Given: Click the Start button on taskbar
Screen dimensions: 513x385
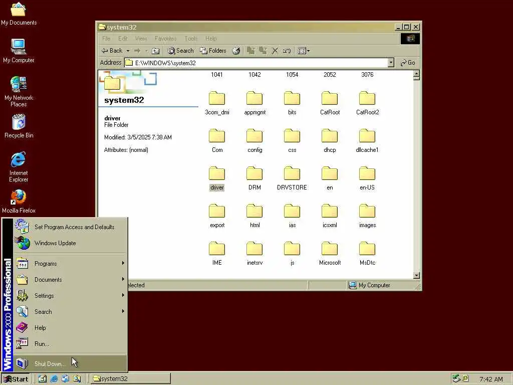Looking at the screenshot, I should click(16, 379).
